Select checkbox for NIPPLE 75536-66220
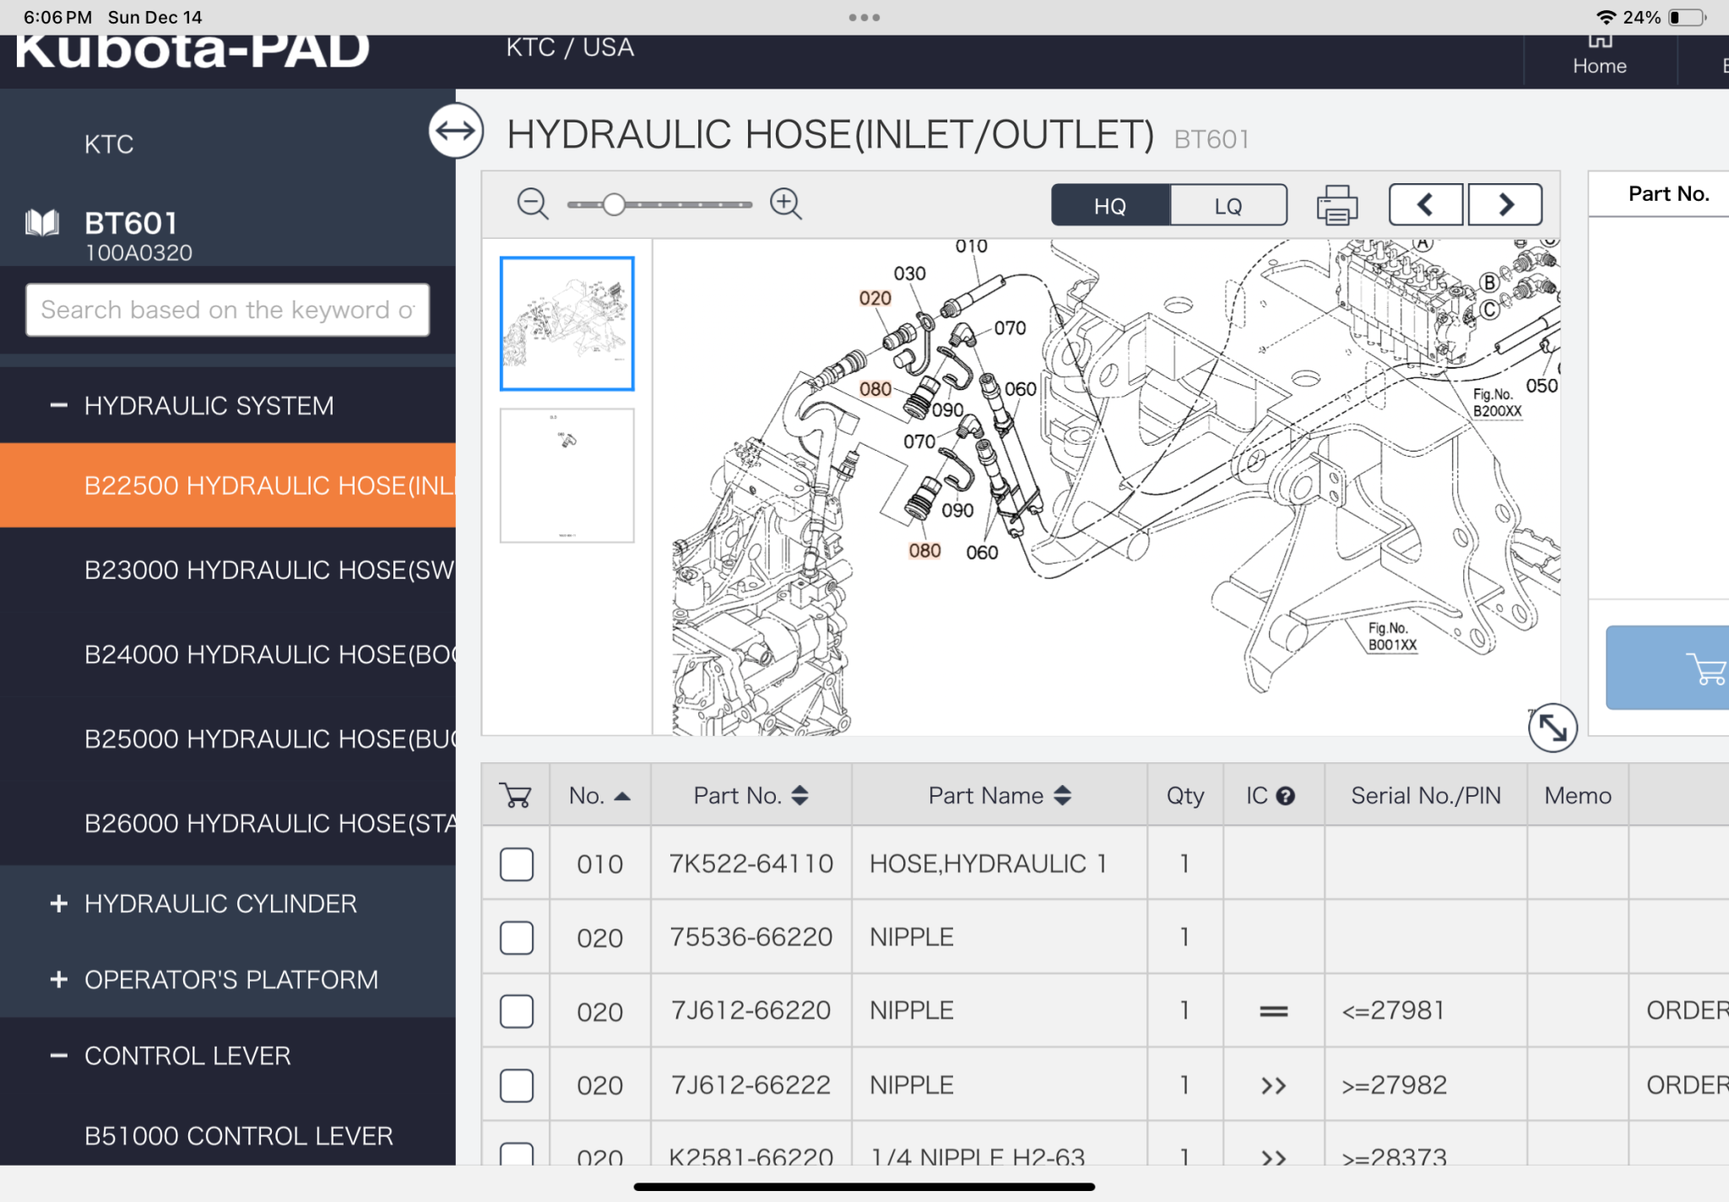 (x=516, y=938)
